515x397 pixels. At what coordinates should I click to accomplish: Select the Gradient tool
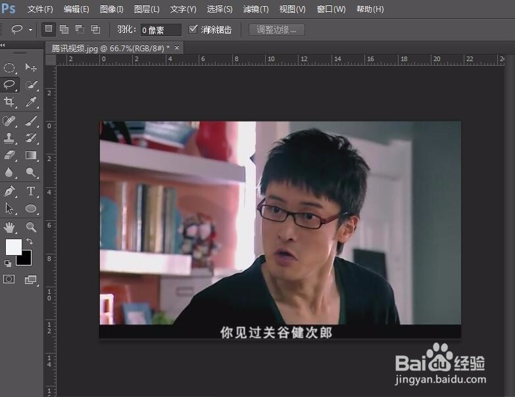coord(31,155)
